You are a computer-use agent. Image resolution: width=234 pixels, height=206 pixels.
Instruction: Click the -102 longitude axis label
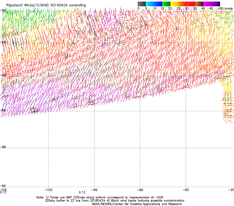pos(48,190)
